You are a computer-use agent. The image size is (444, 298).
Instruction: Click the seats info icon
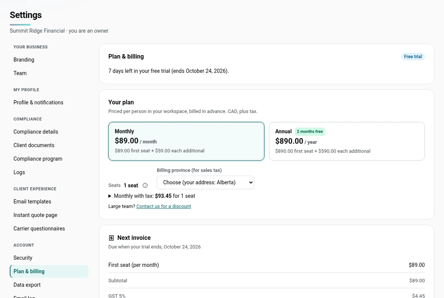(145, 186)
